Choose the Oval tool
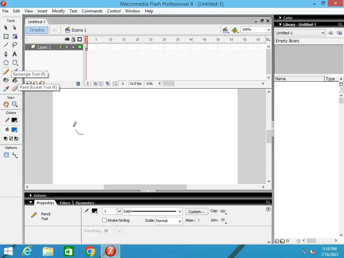The width and height of the screenshot is (344, 258). pyautogui.click(x=6, y=62)
